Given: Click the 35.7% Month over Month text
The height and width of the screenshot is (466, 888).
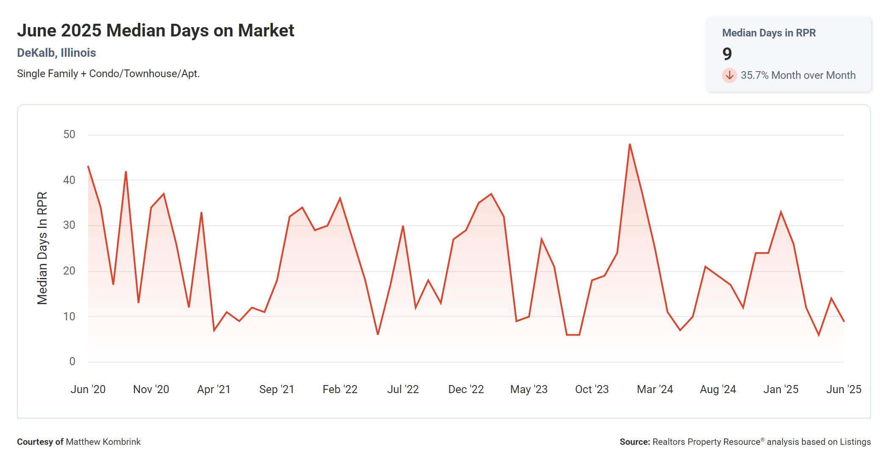Looking at the screenshot, I should click(798, 75).
